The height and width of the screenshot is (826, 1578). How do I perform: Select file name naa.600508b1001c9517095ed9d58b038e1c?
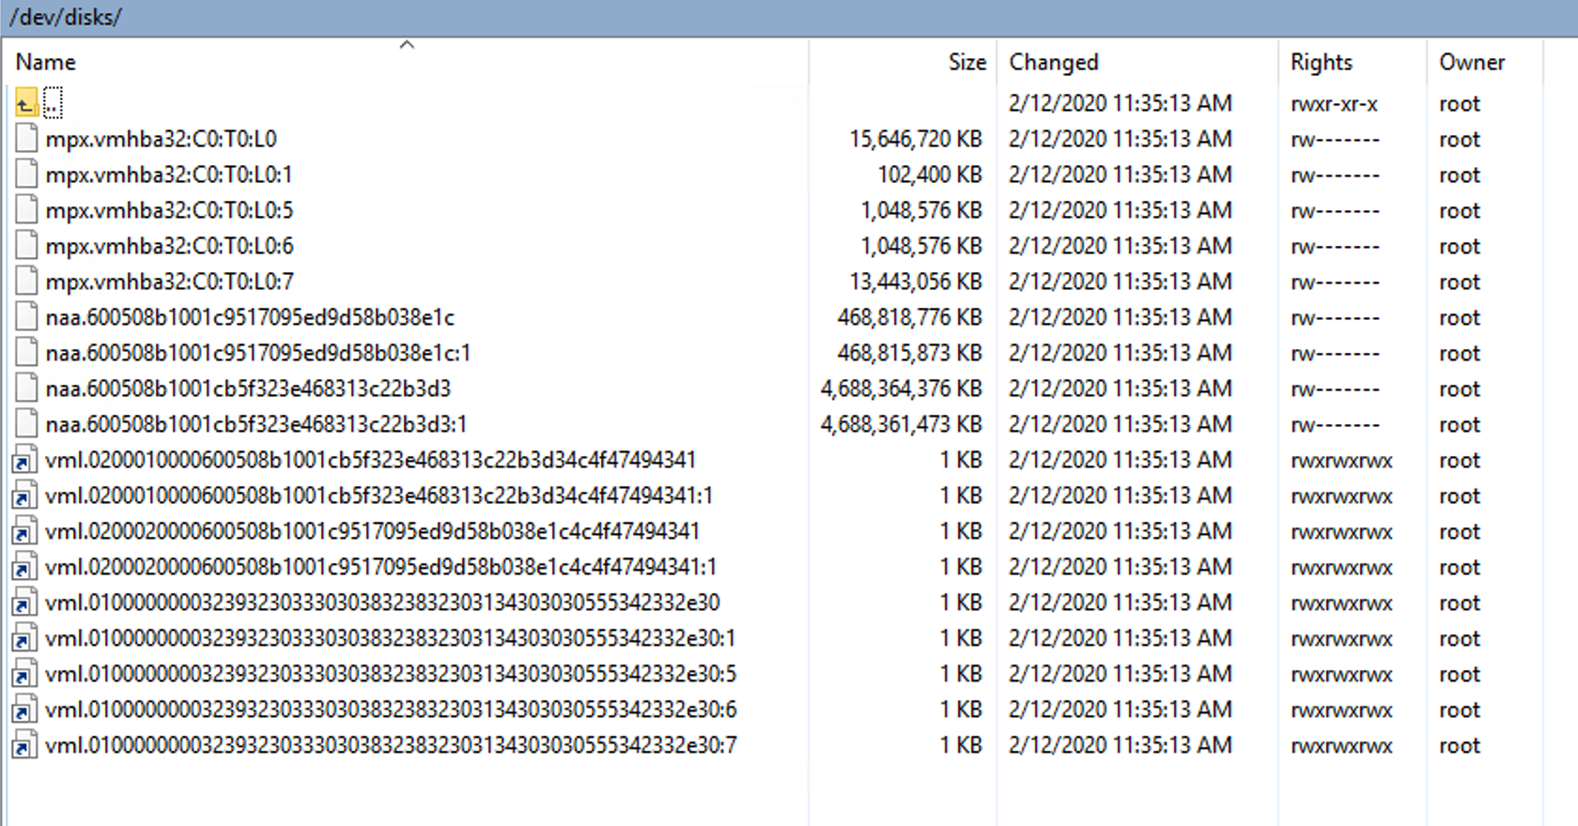click(x=250, y=317)
